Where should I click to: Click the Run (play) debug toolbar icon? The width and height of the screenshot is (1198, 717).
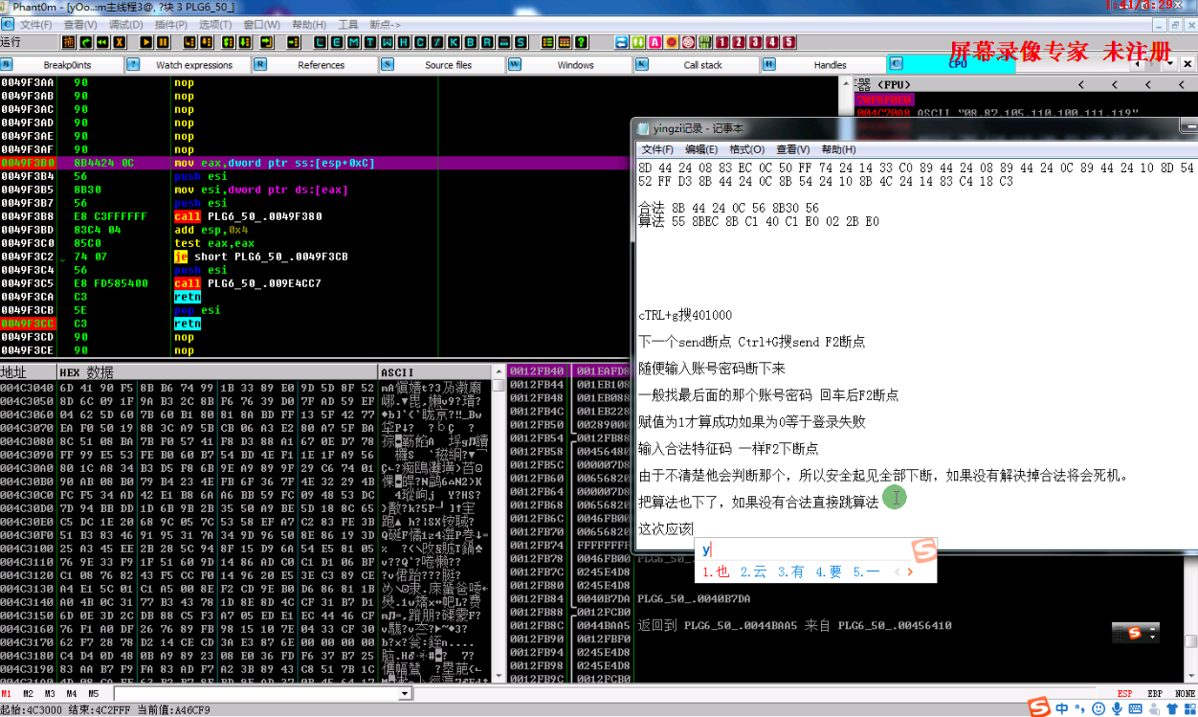tap(145, 42)
